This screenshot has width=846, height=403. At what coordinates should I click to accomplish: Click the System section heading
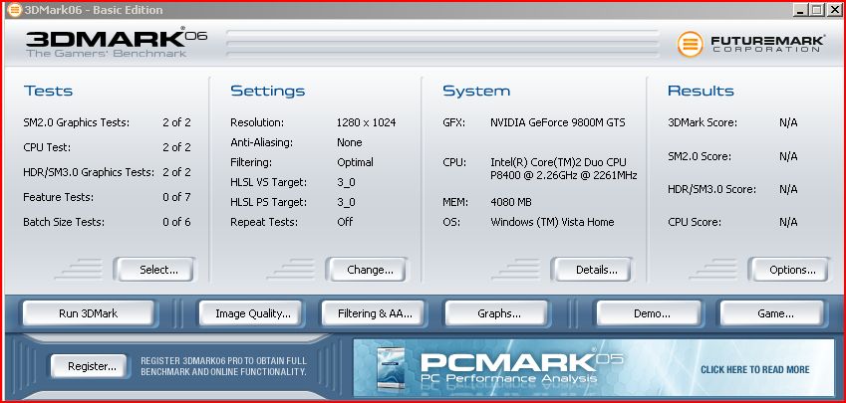pyautogui.click(x=476, y=92)
